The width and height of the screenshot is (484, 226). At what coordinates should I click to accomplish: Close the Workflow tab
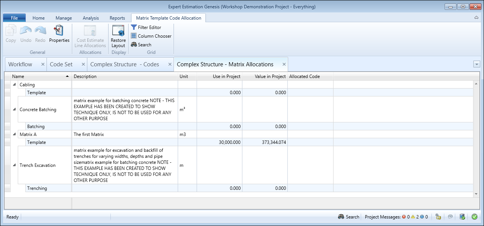(x=43, y=64)
